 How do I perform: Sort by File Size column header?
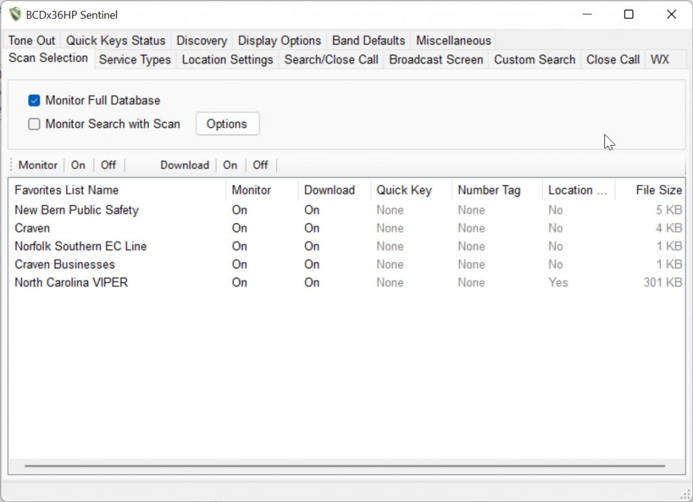click(x=650, y=190)
